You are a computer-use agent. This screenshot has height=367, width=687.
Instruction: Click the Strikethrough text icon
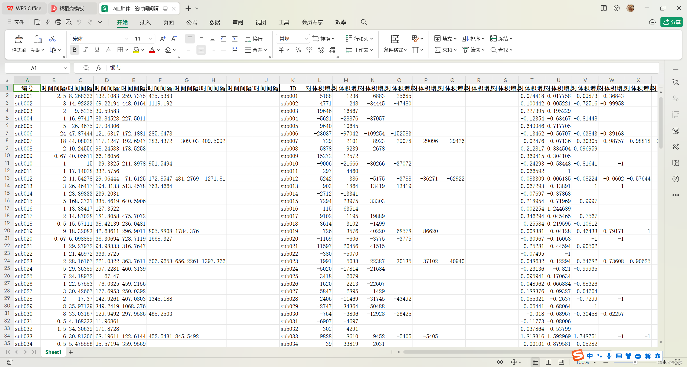point(108,50)
